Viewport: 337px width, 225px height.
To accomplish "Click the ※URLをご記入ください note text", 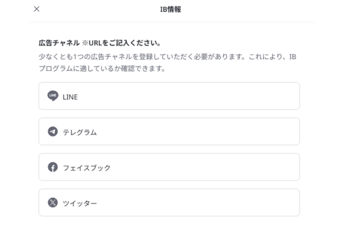I will [x=122, y=43].
